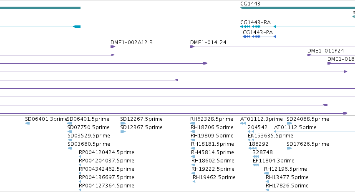Click the RP004204037.5prime label

(106, 161)
